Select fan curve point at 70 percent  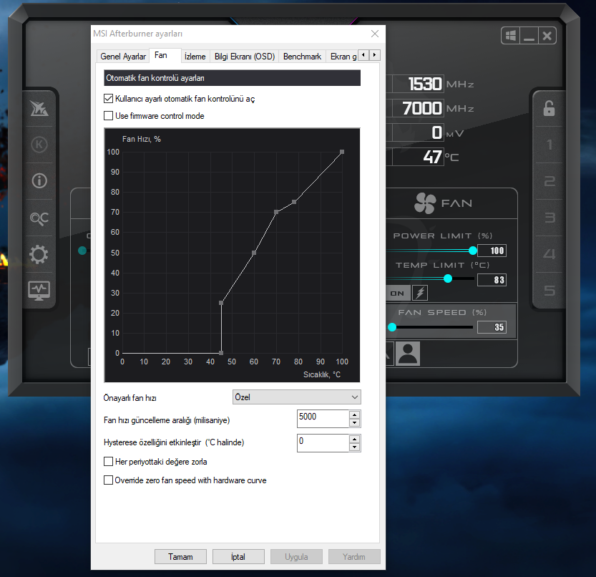coord(276,212)
